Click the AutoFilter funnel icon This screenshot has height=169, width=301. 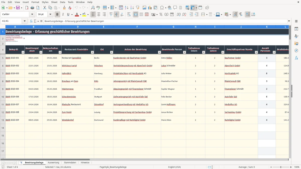(x=138, y=8)
